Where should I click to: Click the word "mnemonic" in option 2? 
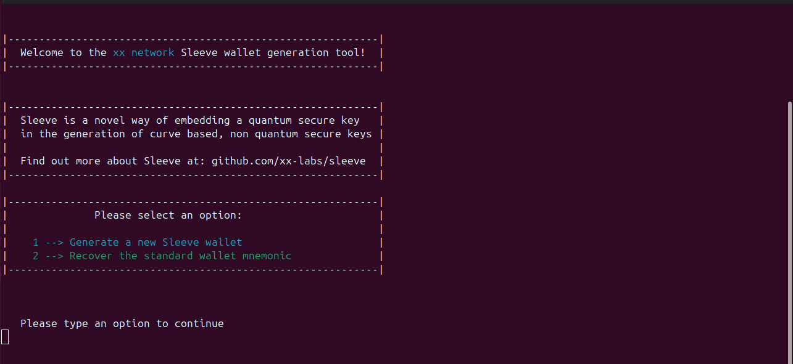267,256
